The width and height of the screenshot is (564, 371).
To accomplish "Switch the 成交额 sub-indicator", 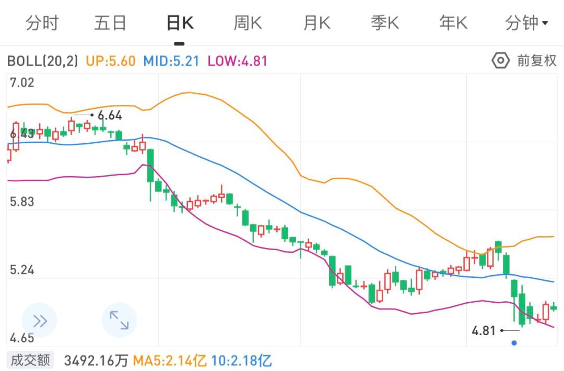I will coord(29,360).
